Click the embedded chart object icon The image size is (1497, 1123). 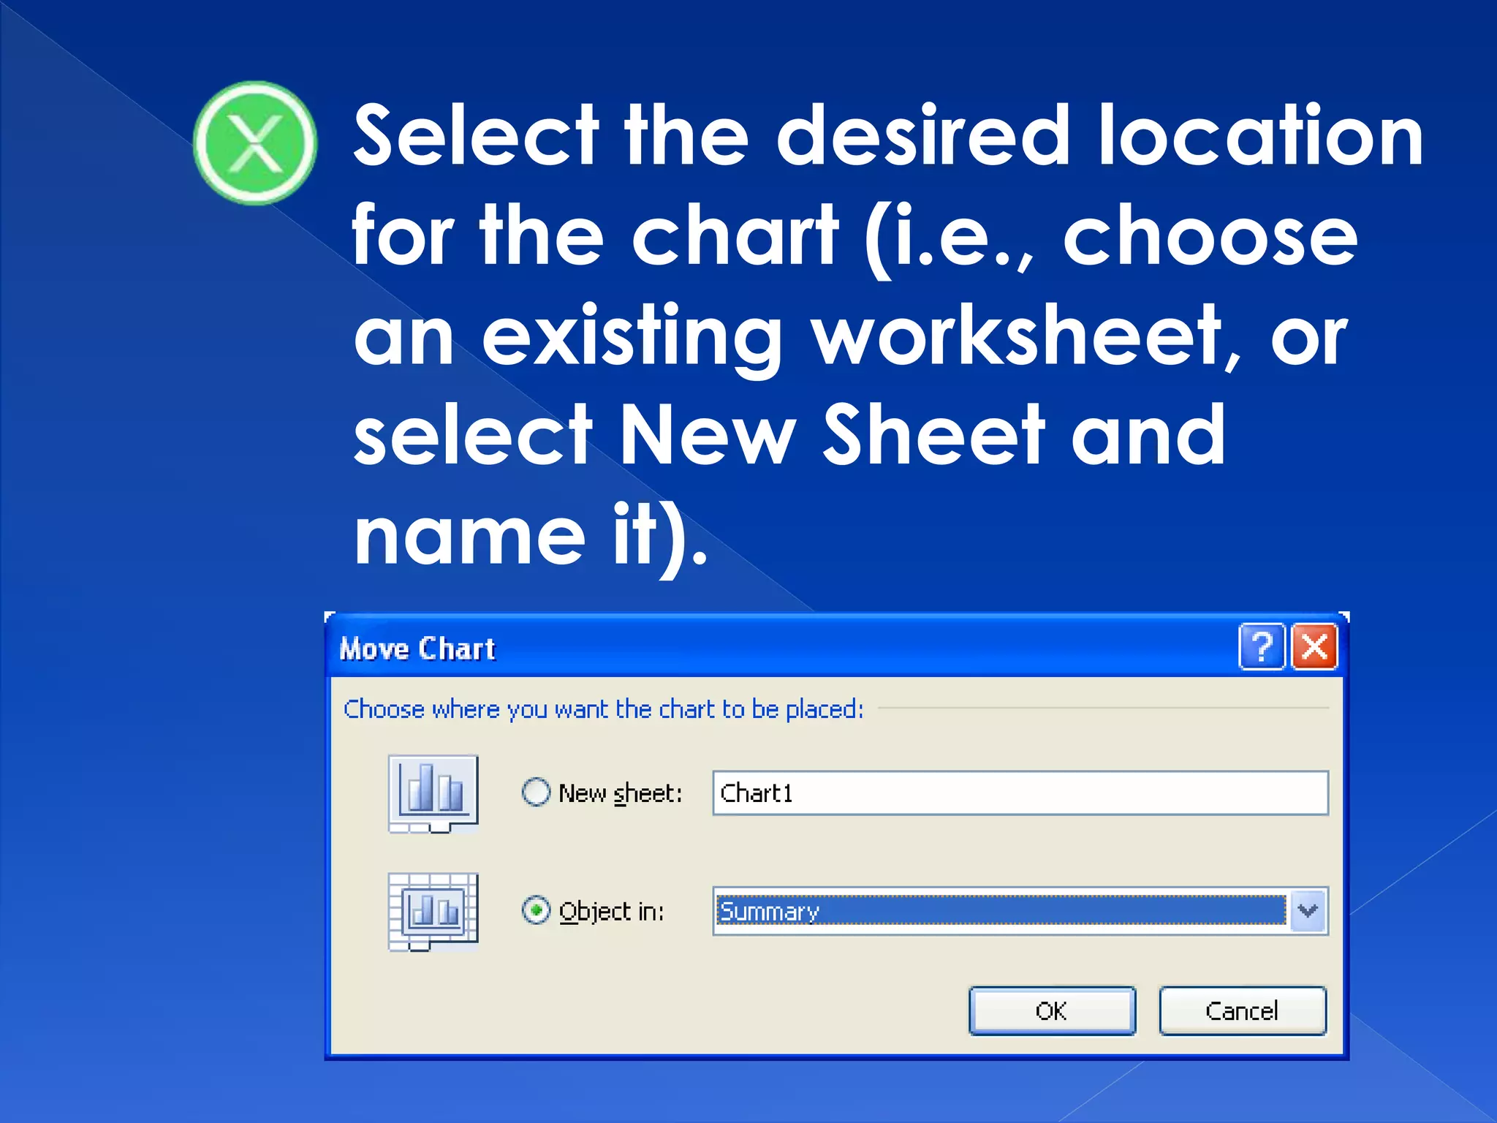point(433,912)
